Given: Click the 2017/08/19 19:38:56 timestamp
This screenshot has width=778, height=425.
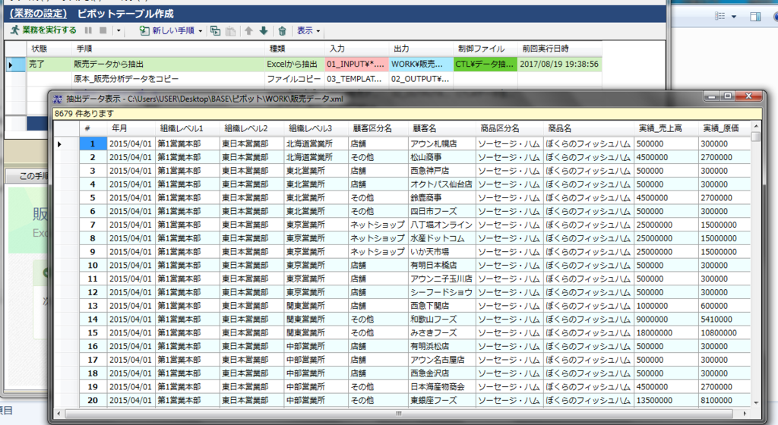Looking at the screenshot, I should [x=559, y=64].
